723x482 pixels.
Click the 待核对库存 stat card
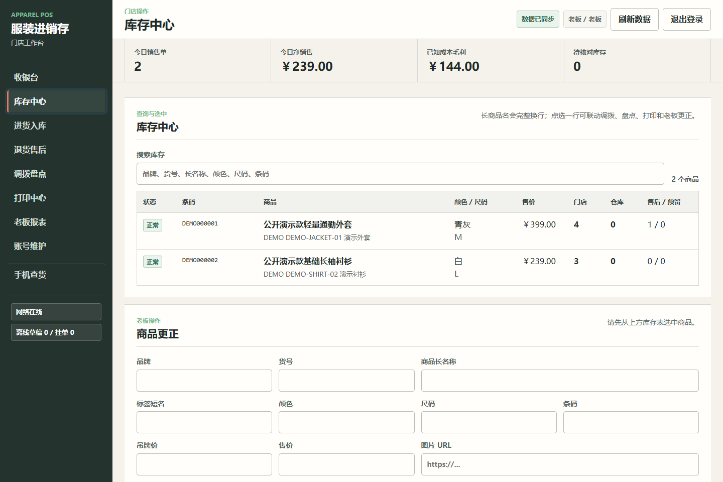pyautogui.click(x=637, y=61)
